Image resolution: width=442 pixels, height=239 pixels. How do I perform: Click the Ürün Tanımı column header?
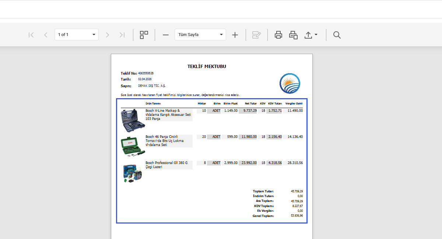coord(153,104)
